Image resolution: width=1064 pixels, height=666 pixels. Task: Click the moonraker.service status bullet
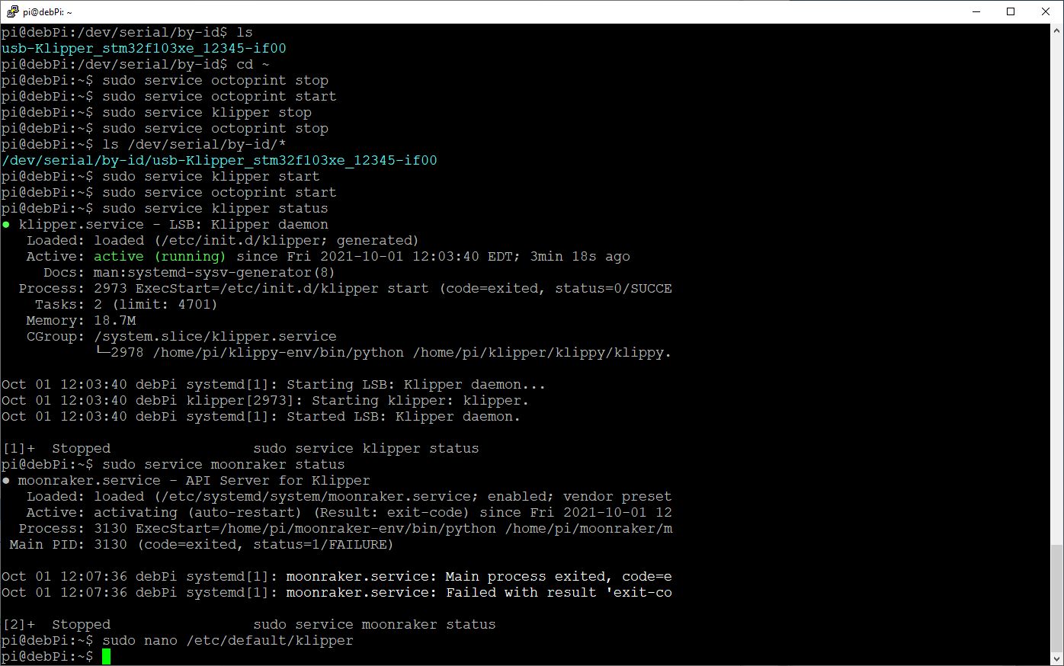(8, 480)
